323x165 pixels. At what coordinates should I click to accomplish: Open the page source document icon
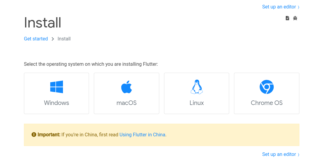click(287, 18)
